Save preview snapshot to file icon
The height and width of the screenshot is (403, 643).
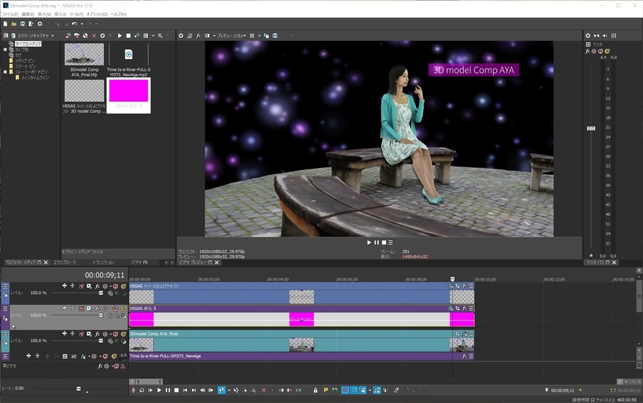pos(274,36)
